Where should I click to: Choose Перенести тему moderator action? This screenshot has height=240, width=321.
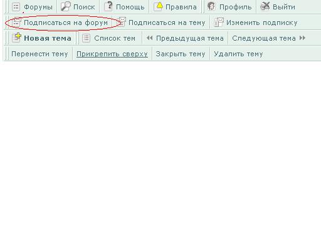coord(39,54)
